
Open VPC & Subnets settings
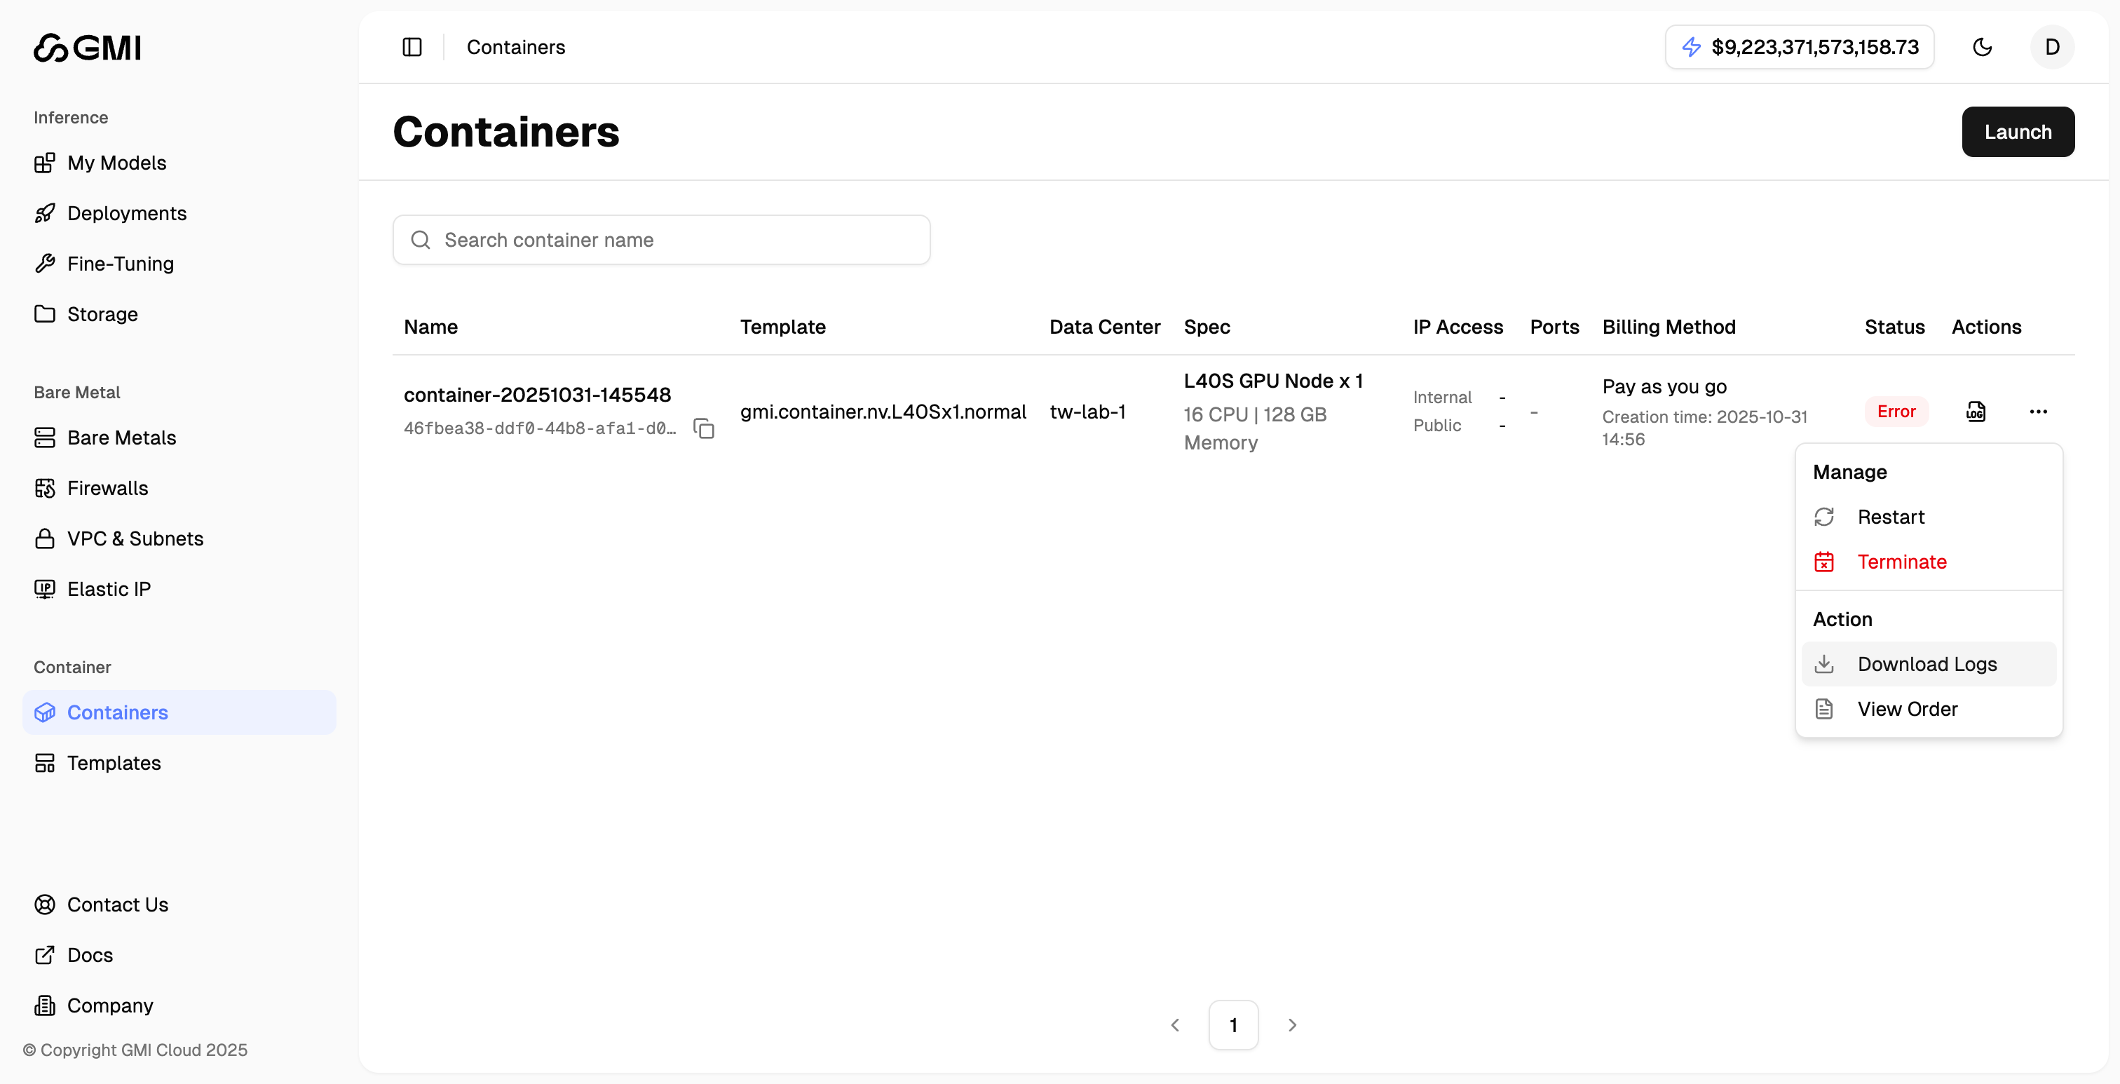(x=135, y=538)
